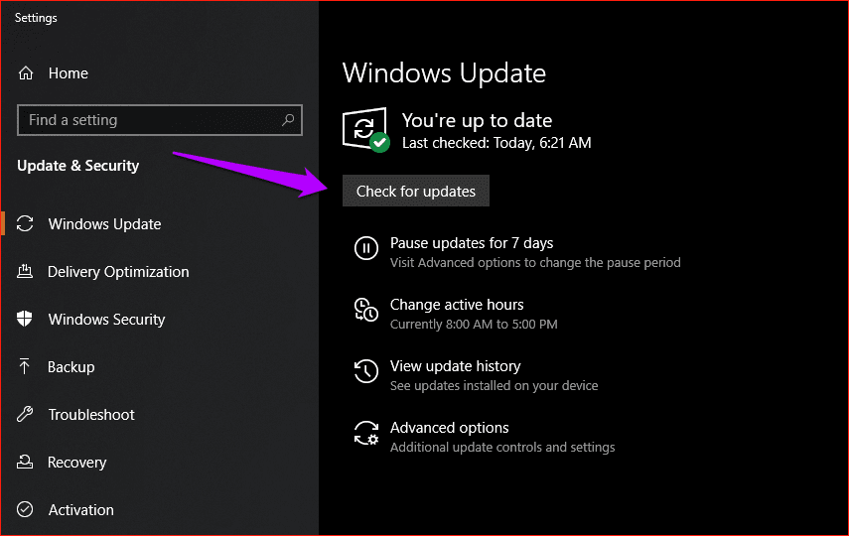Click the Recovery icon
Image resolution: width=849 pixels, height=536 pixels.
(x=25, y=462)
